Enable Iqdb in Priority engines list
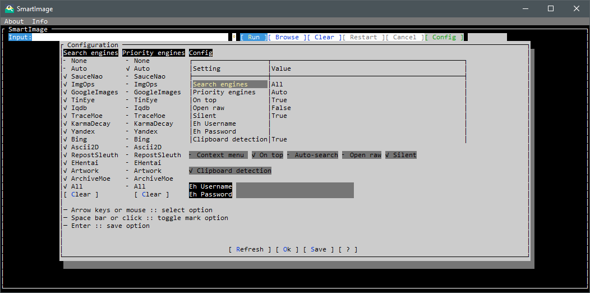The image size is (590, 293). coord(138,108)
